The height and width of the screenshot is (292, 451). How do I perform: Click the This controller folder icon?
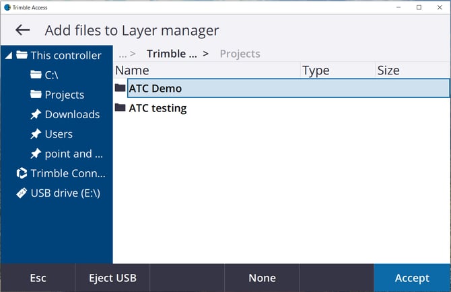coord(22,56)
